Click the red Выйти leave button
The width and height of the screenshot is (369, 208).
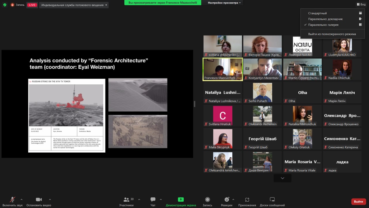click(358, 202)
